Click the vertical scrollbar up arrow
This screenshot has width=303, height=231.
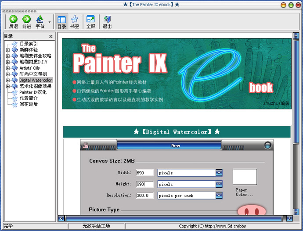point(296,35)
